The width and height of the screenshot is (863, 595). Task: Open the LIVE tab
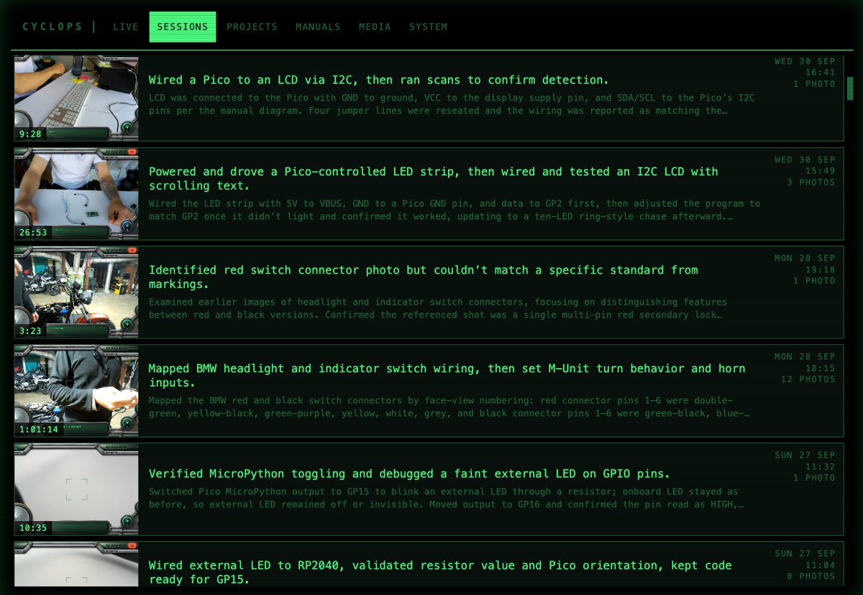(x=125, y=27)
